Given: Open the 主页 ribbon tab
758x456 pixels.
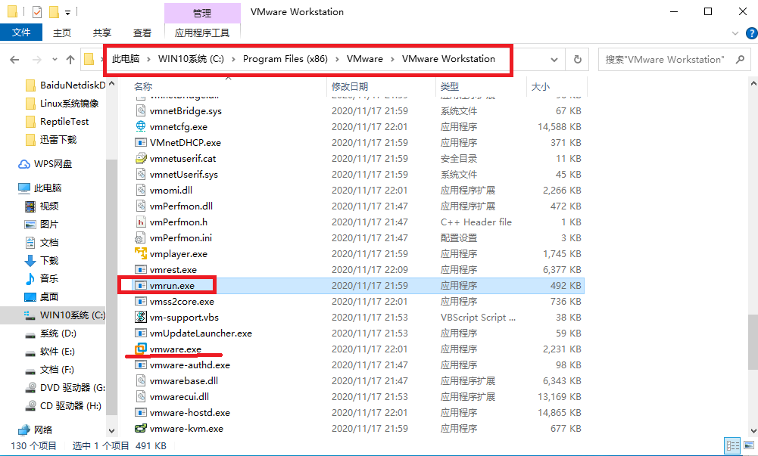Looking at the screenshot, I should tap(62, 33).
